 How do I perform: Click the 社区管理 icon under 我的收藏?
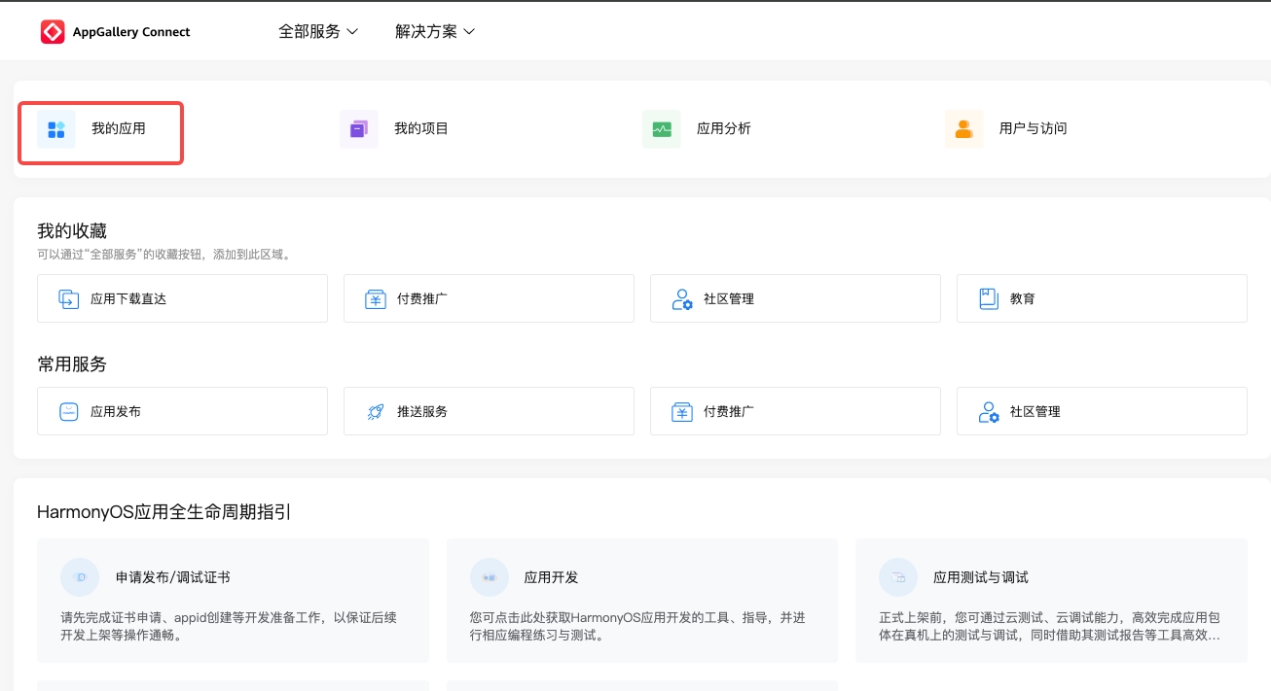pyautogui.click(x=682, y=298)
